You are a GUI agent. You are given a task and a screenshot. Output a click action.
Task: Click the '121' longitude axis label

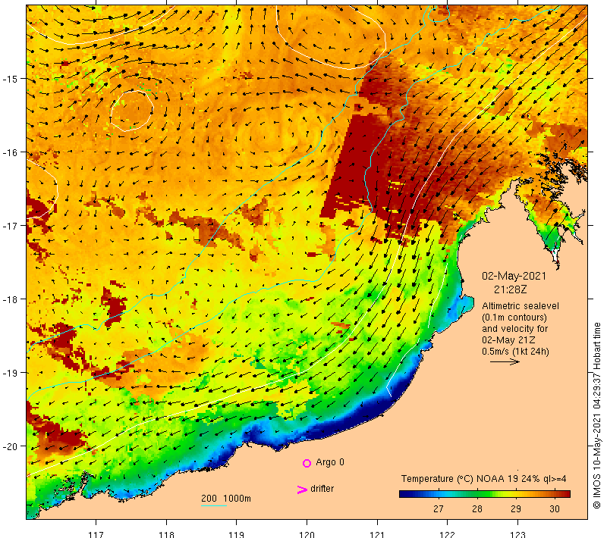377,534
